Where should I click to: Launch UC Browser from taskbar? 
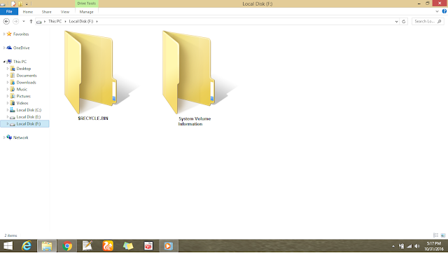[x=108, y=246]
